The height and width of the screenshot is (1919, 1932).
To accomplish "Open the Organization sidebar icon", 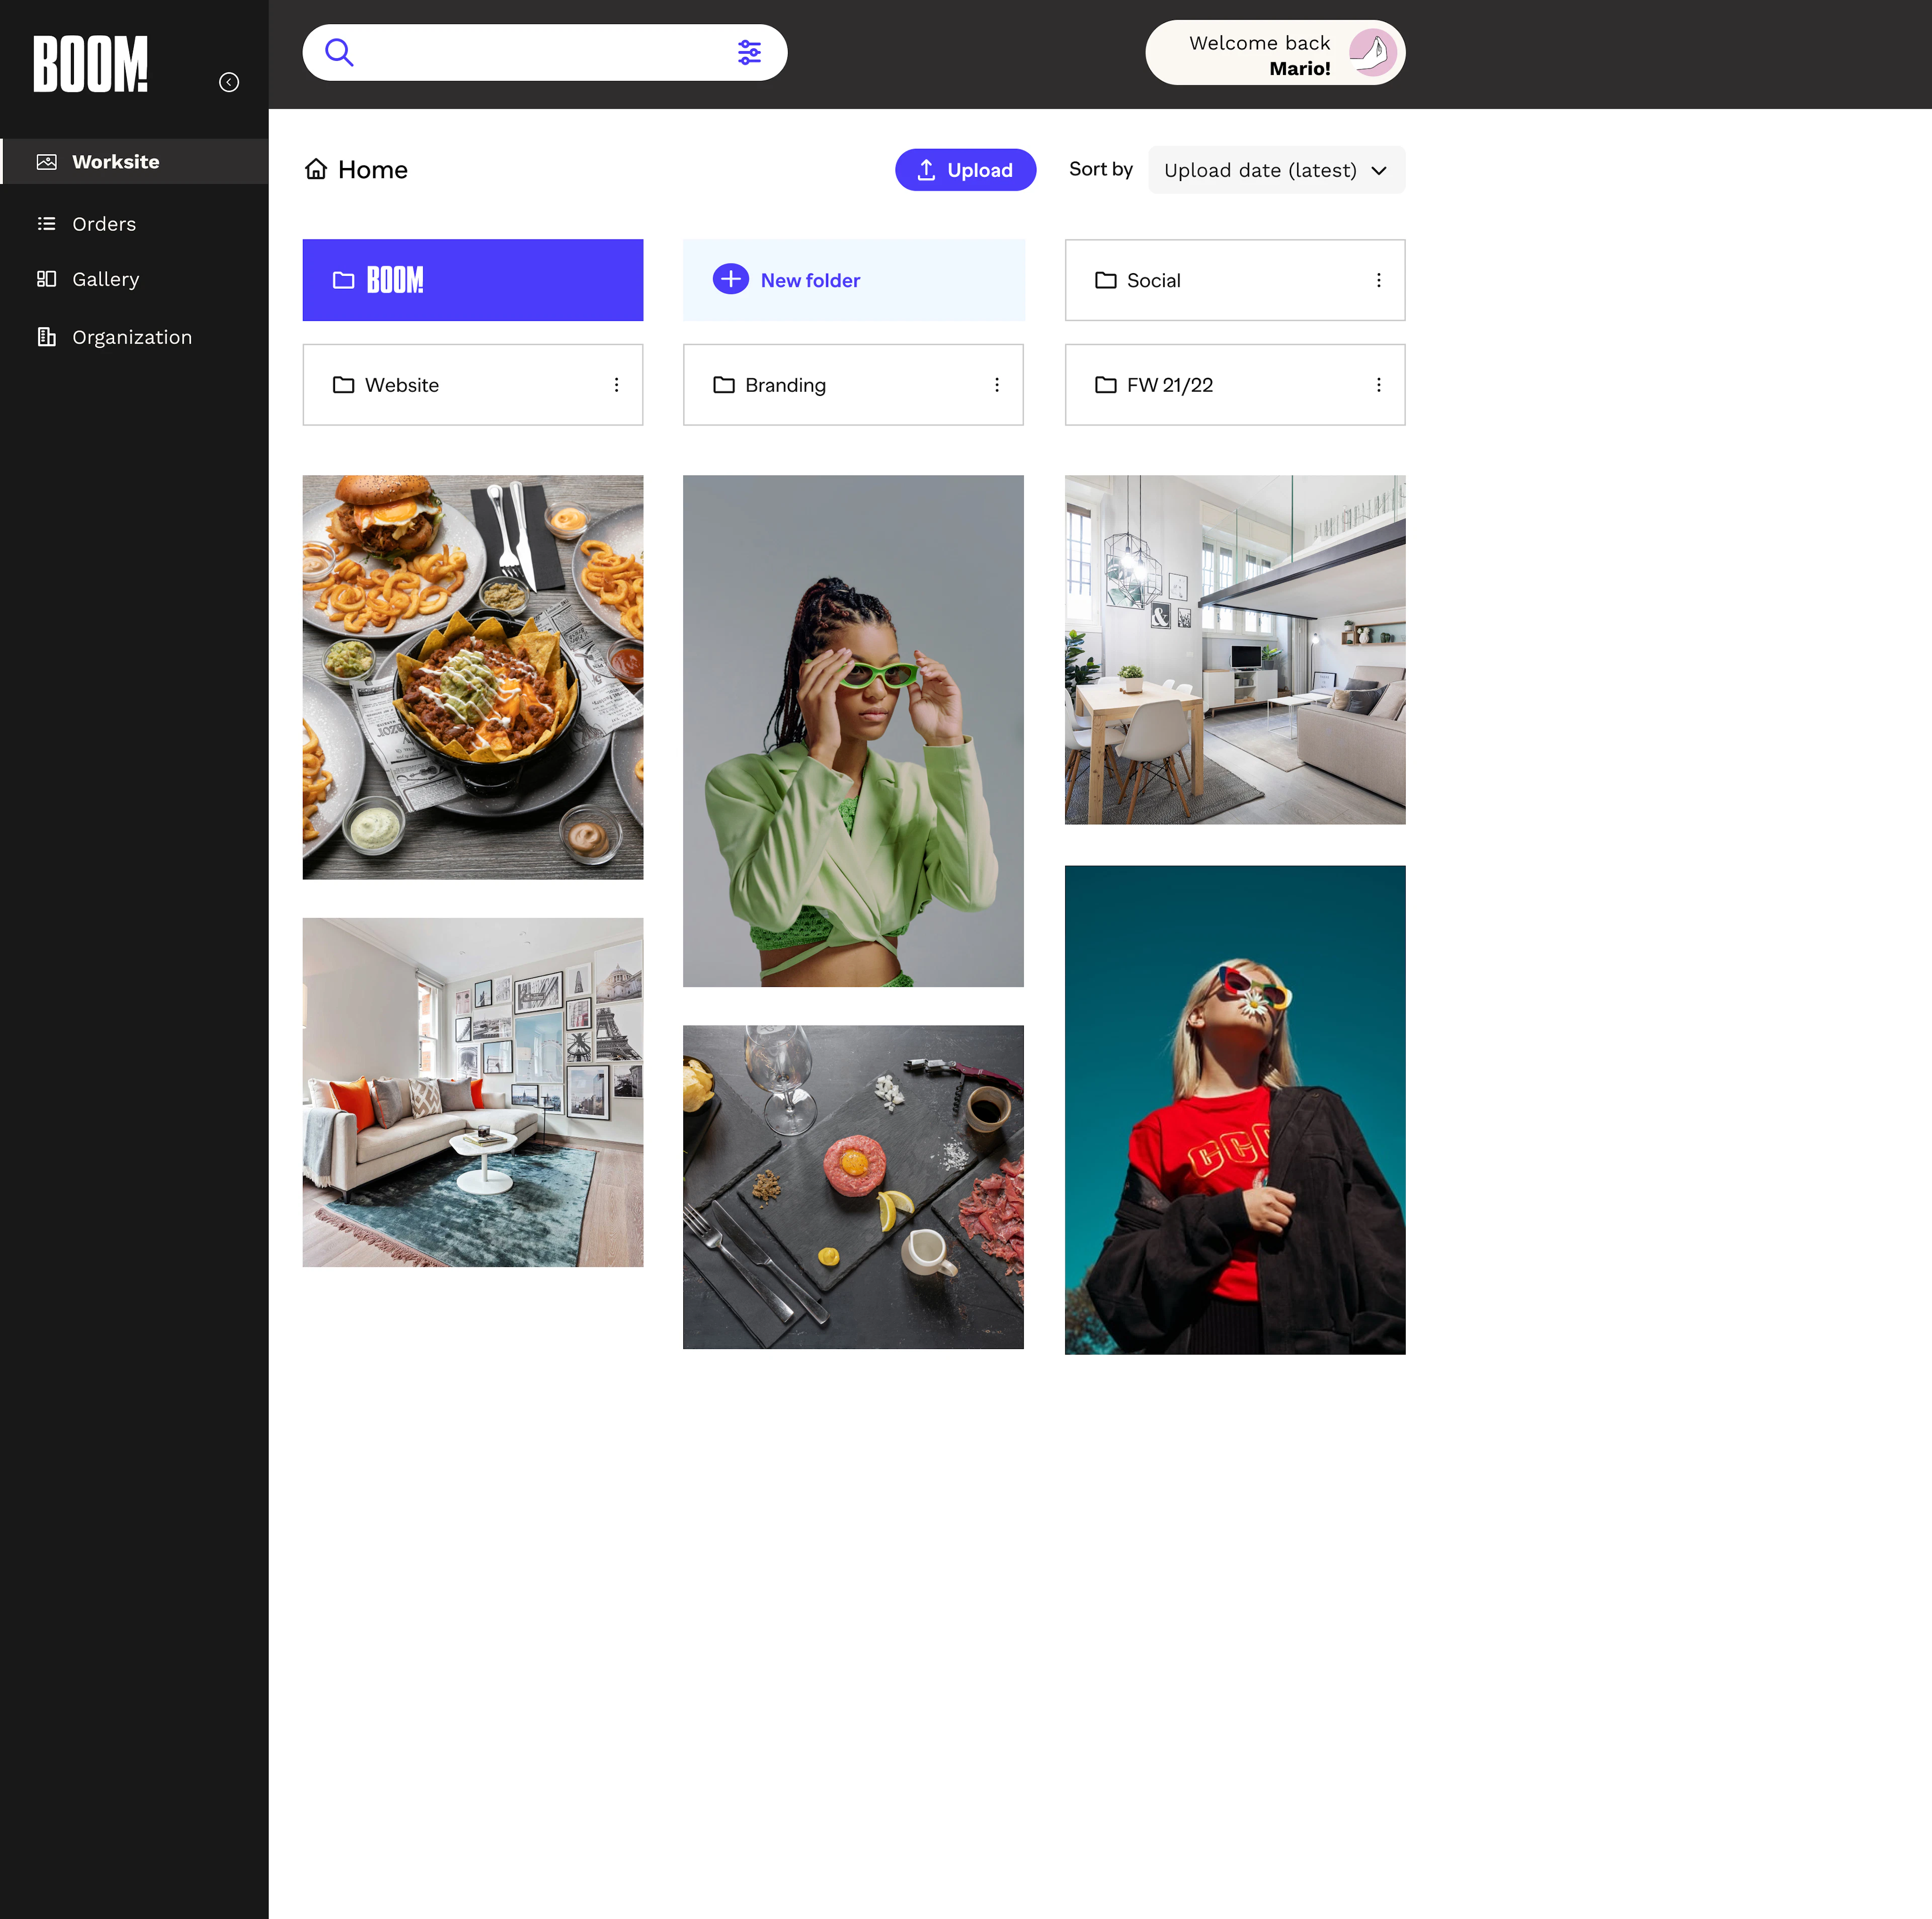I will 47,337.
